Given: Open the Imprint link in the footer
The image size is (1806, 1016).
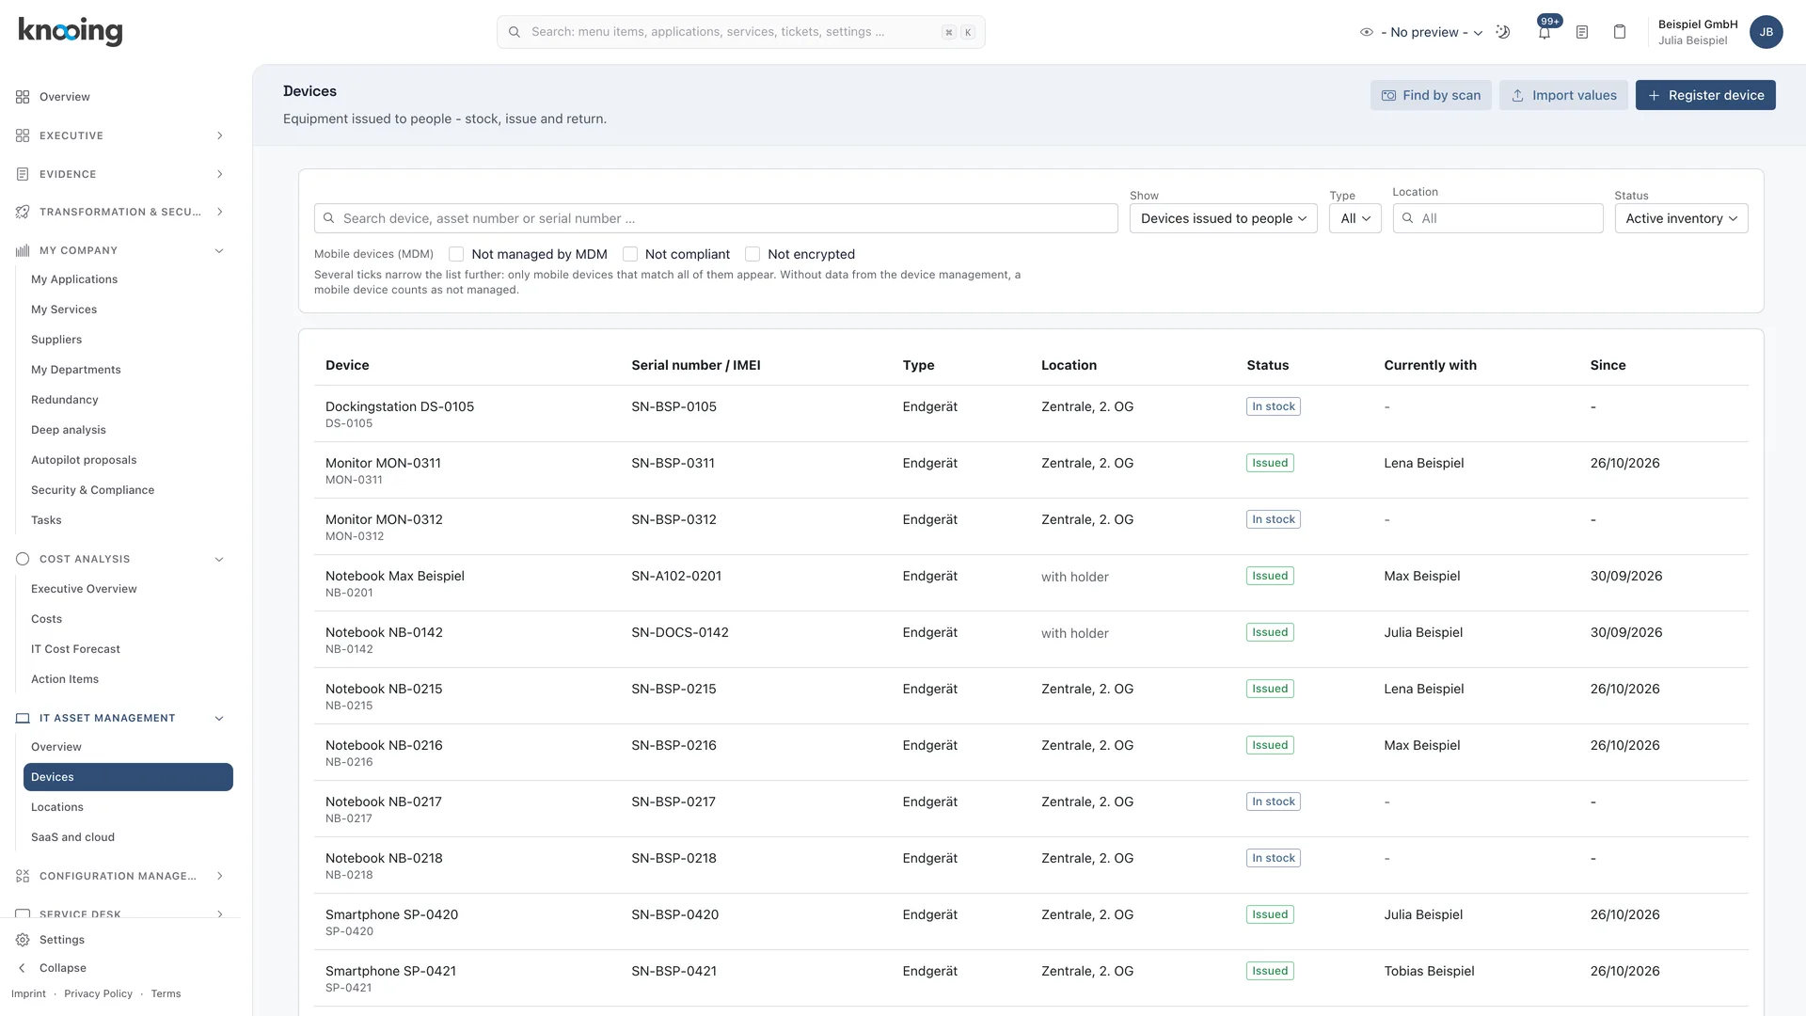Looking at the screenshot, I should (28, 993).
